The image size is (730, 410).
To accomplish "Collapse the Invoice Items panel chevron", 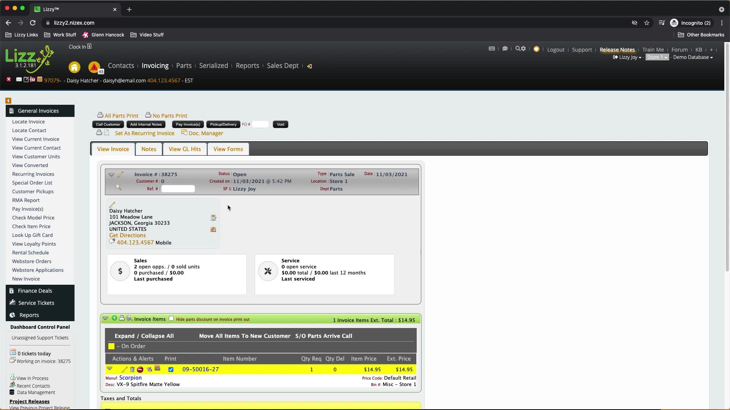I will pos(105,319).
